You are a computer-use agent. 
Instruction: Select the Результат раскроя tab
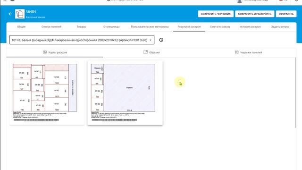(x=189, y=27)
